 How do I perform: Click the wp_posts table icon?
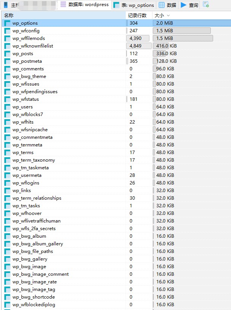tap(7, 54)
